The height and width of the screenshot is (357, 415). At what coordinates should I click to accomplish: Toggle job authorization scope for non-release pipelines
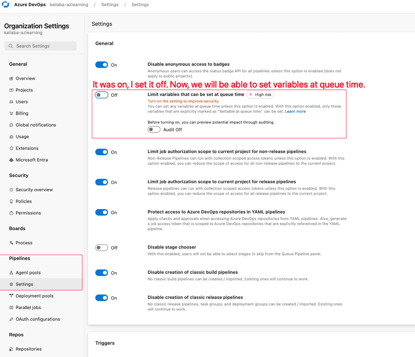tap(102, 152)
